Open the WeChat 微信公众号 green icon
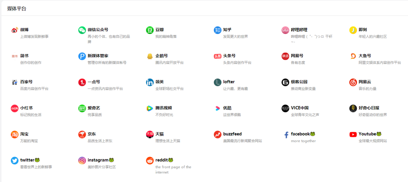 [82, 30]
